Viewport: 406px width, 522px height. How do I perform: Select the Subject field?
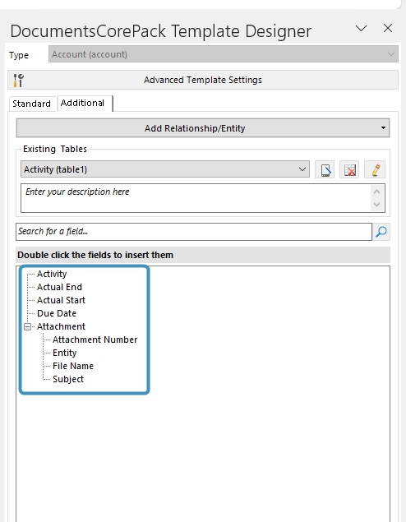(x=68, y=379)
